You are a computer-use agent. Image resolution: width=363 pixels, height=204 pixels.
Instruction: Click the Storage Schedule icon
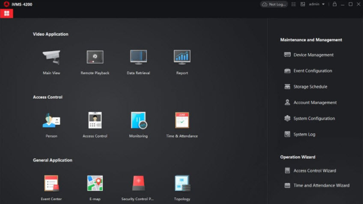[x=287, y=87]
